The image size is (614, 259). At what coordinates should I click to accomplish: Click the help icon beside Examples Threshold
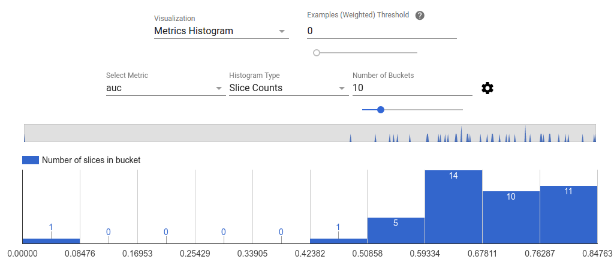coord(420,16)
